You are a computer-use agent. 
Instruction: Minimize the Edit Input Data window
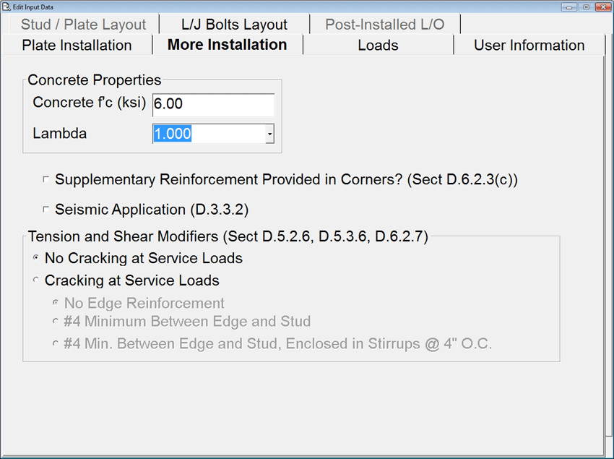coord(571,6)
